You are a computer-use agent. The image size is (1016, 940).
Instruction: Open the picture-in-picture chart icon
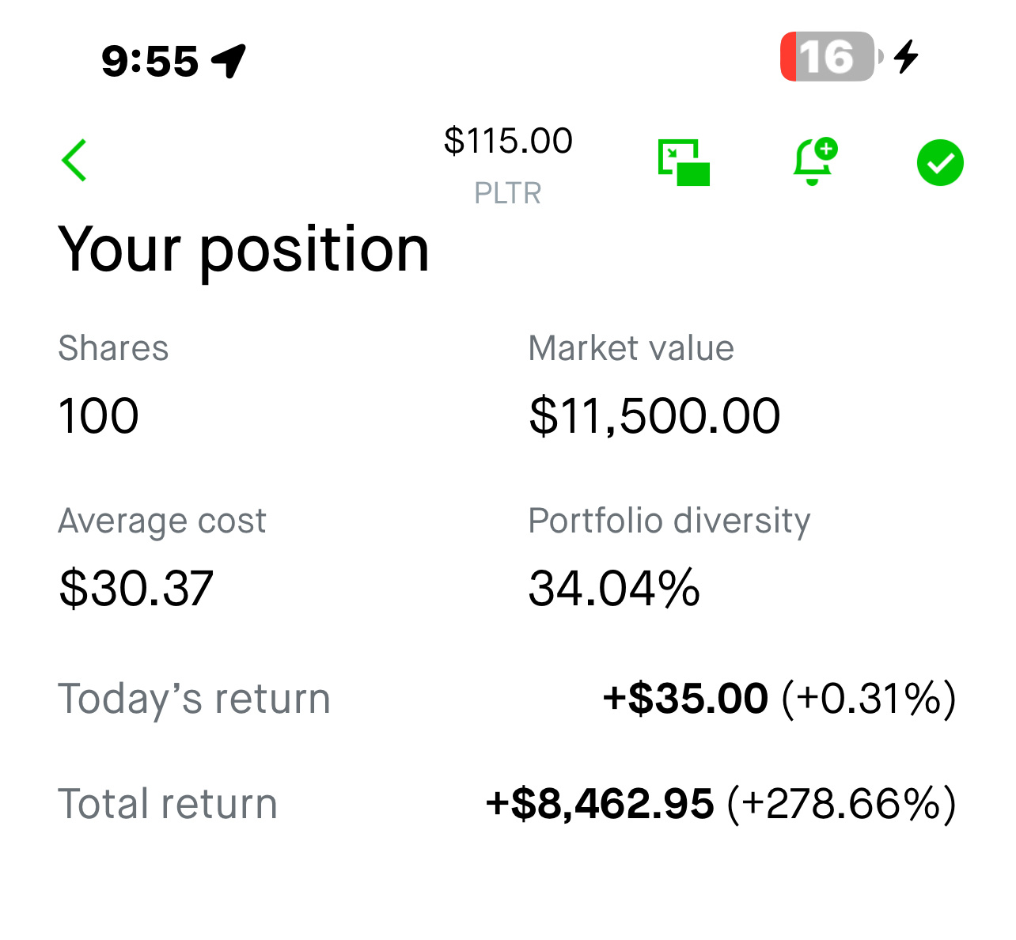684,162
